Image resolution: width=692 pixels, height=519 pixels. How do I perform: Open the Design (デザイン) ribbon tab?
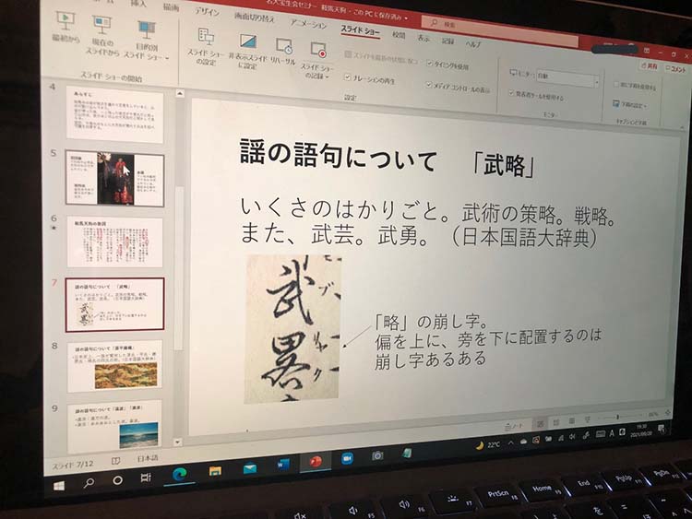[x=207, y=12]
